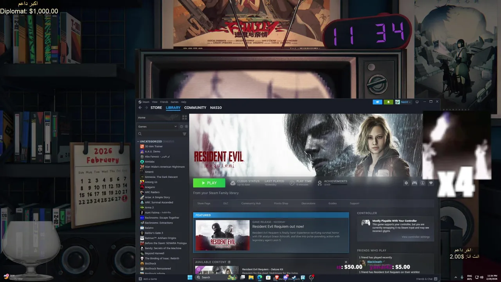Open Microsoft Edge from the taskbar
The height and width of the screenshot is (282, 501).
pos(259,277)
